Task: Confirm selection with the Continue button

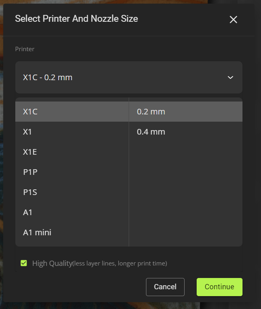Action: (220, 287)
